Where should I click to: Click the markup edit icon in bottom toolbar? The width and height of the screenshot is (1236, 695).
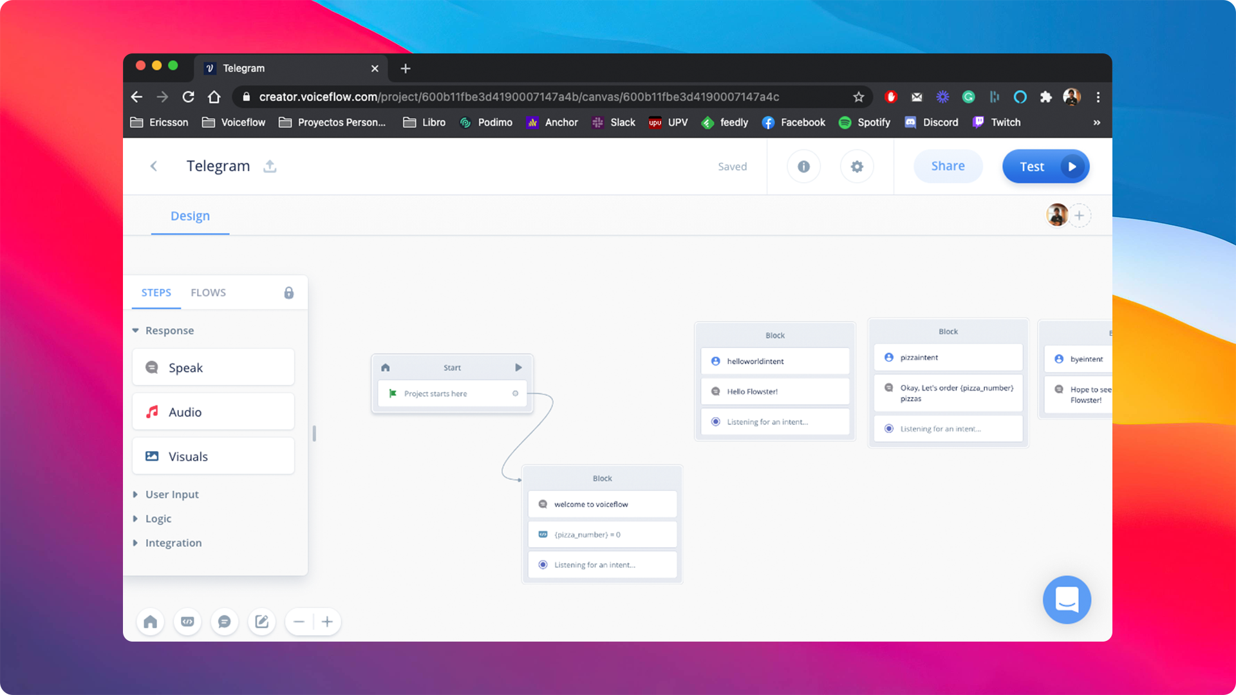click(x=261, y=622)
